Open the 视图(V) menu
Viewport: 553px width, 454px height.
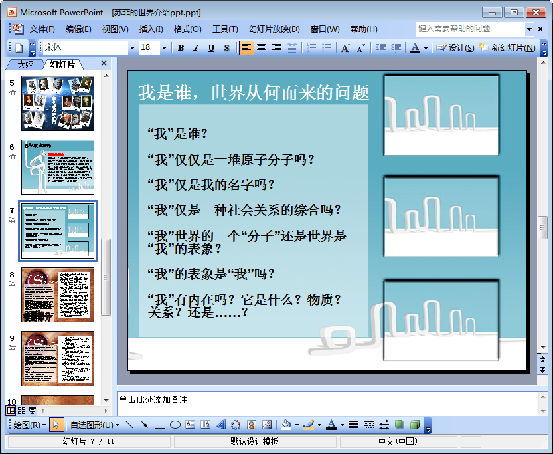click(x=115, y=29)
